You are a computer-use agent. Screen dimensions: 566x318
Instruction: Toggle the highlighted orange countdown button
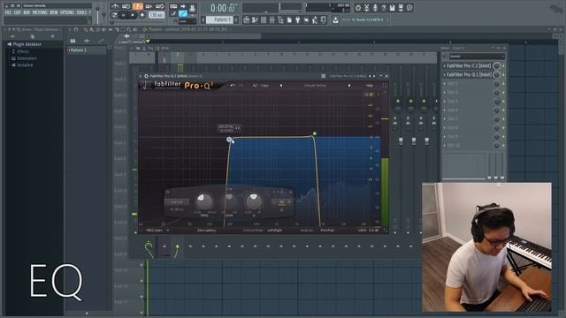(138, 6)
